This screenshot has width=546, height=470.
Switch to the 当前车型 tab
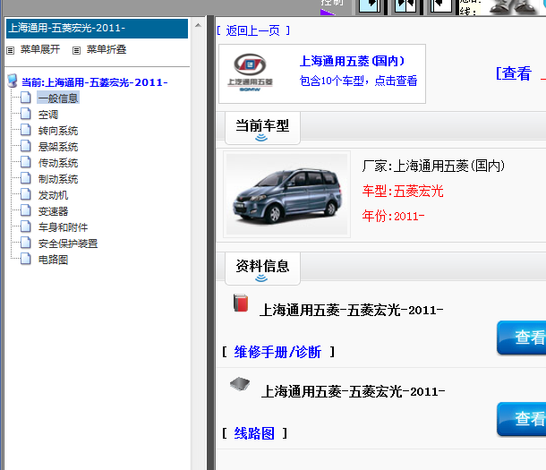coord(262,128)
